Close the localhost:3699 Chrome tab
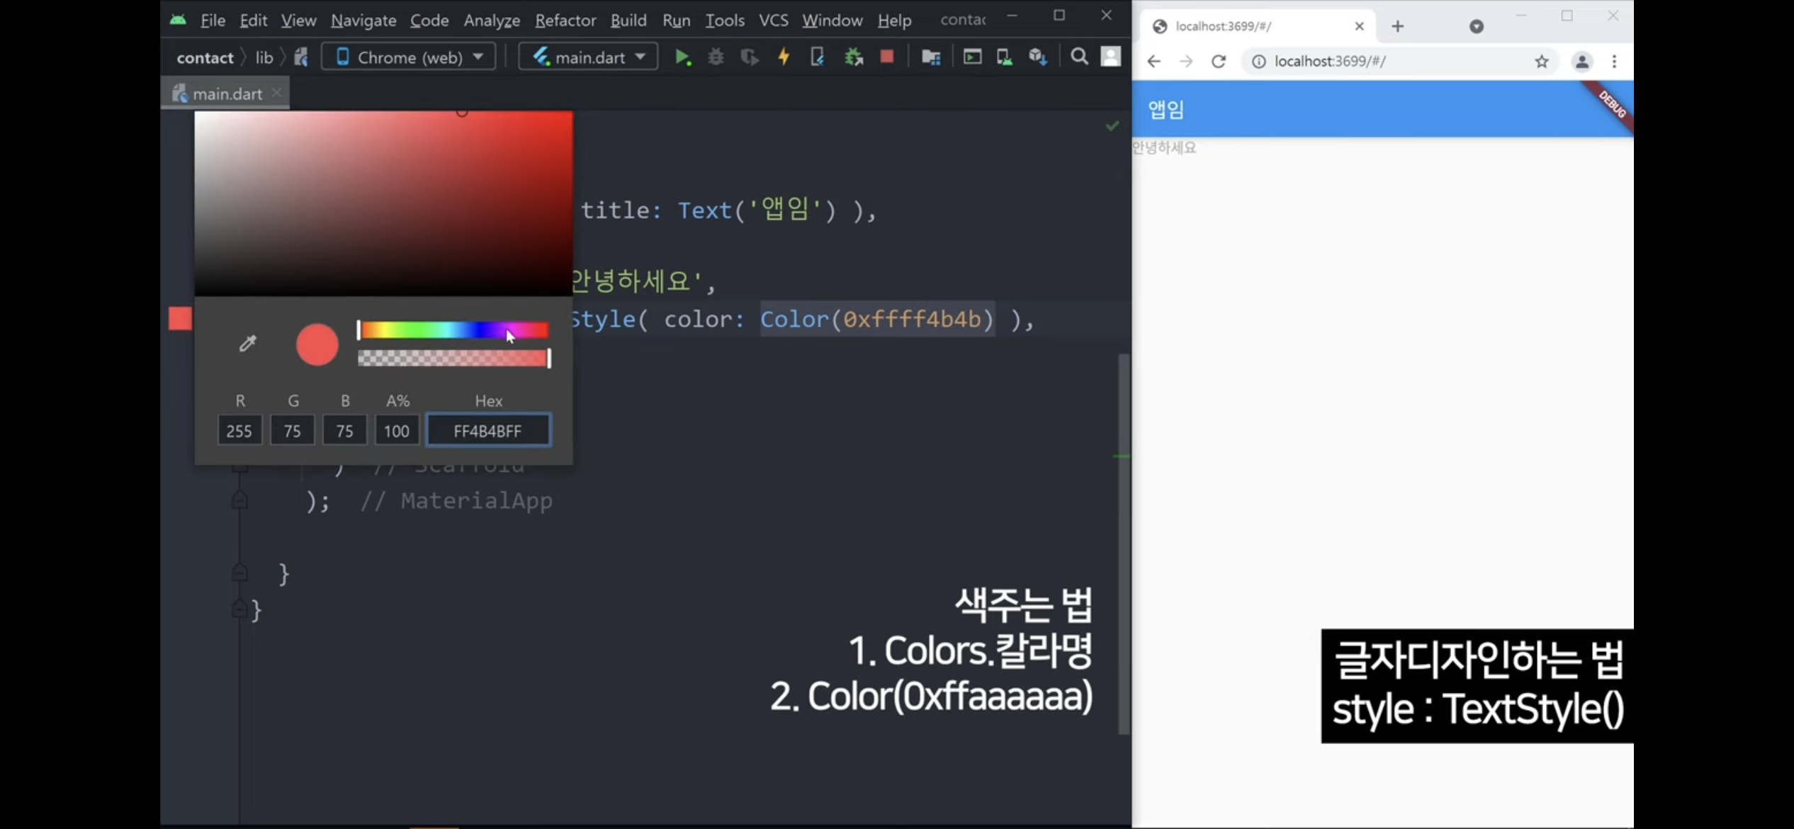 (x=1359, y=27)
